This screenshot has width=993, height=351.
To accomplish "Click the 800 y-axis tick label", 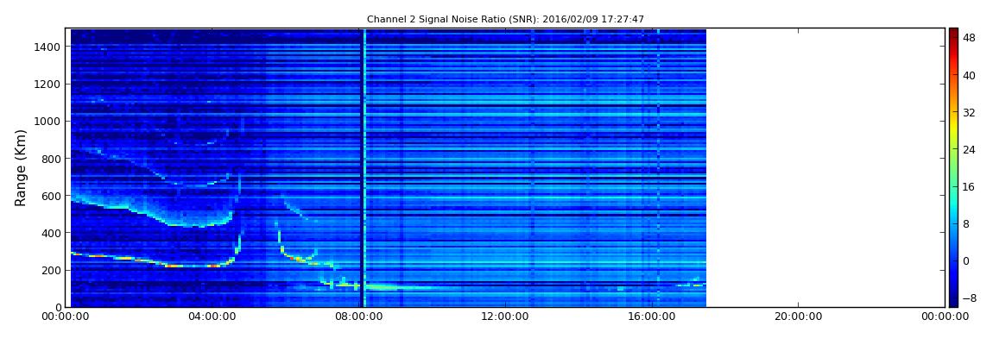I will [x=51, y=159].
